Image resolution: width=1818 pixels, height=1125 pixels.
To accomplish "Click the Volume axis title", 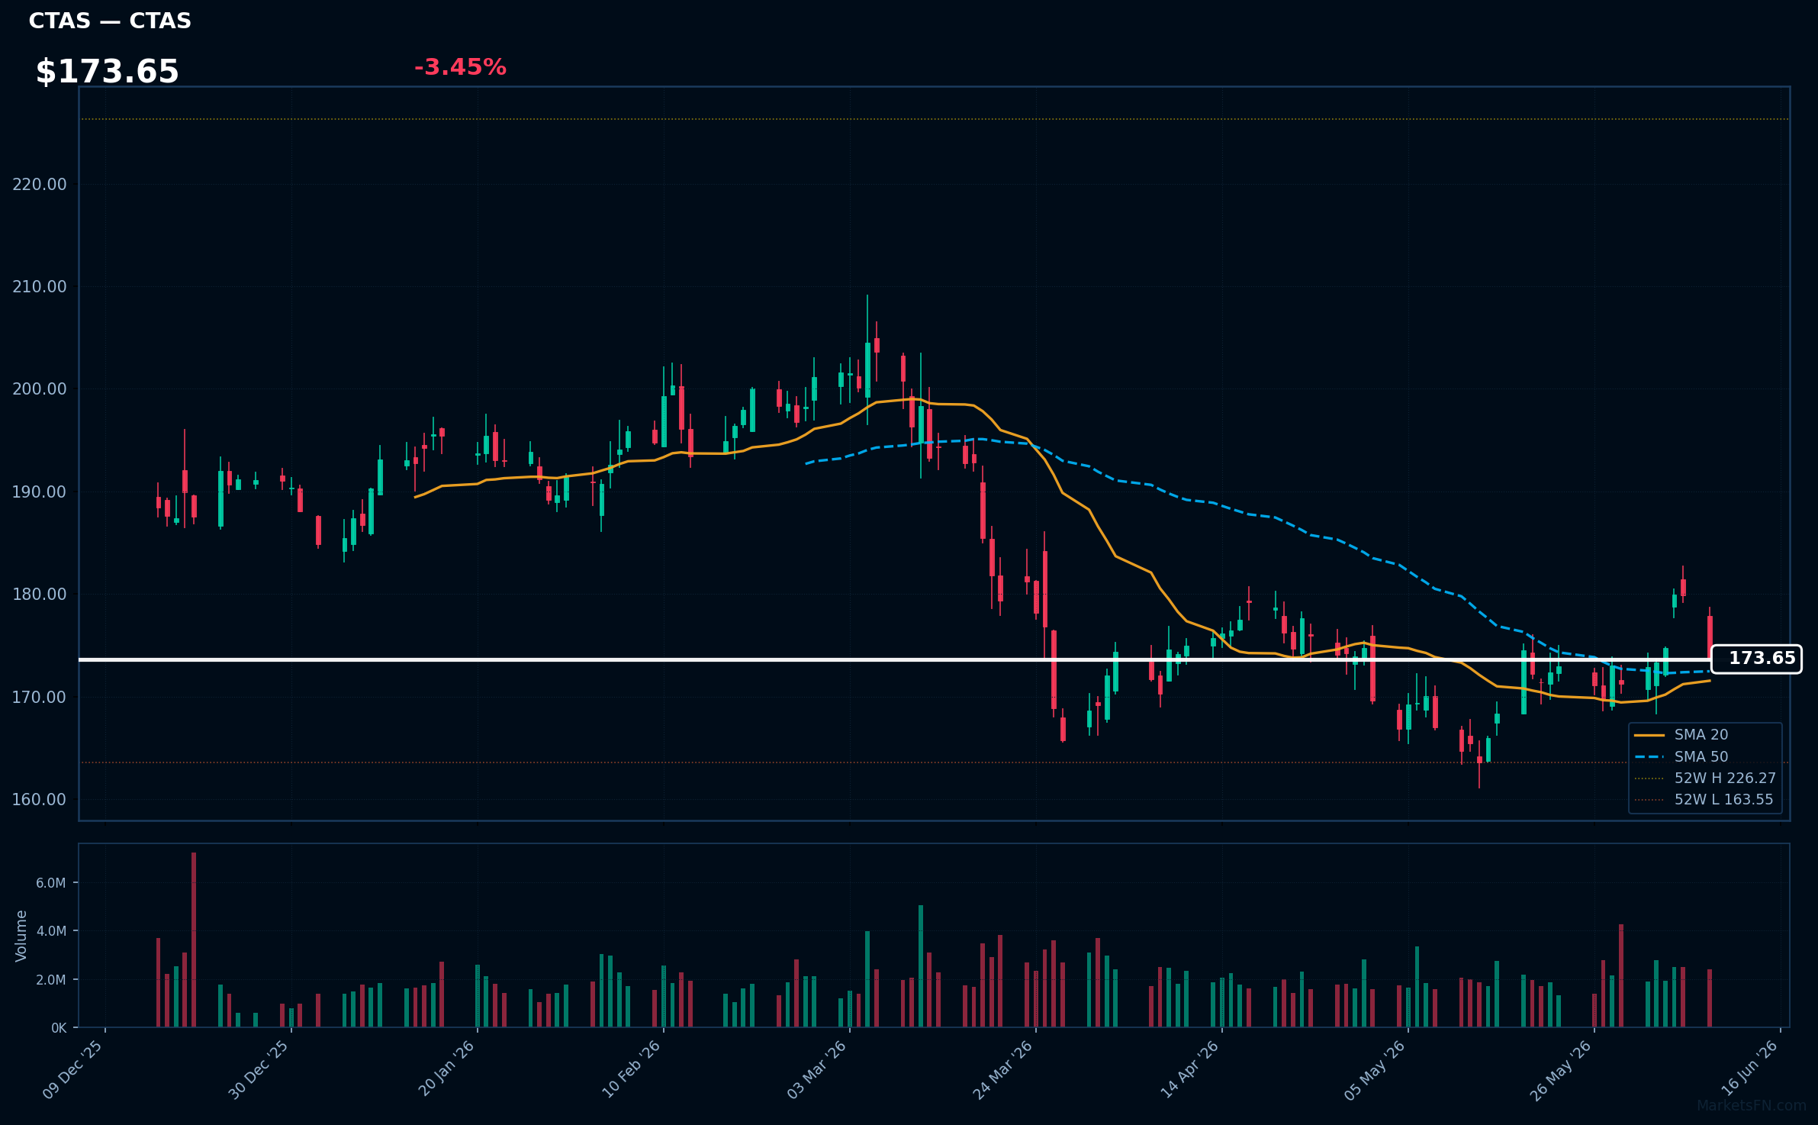I will (21, 936).
